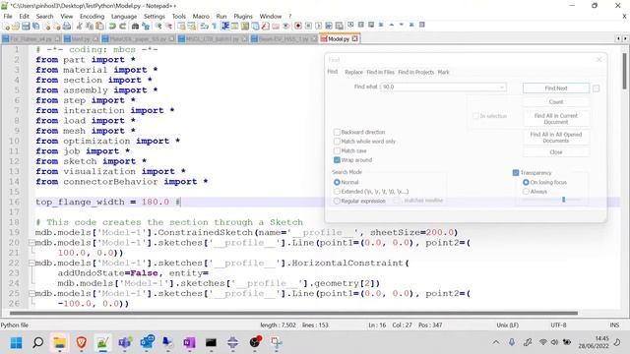Select Regular expression search mode
Image resolution: width=630 pixels, height=354 pixels.
(337, 201)
